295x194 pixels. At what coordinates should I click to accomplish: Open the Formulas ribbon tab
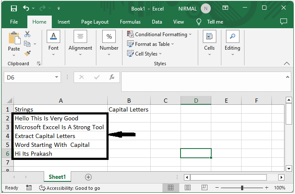pos(130,22)
